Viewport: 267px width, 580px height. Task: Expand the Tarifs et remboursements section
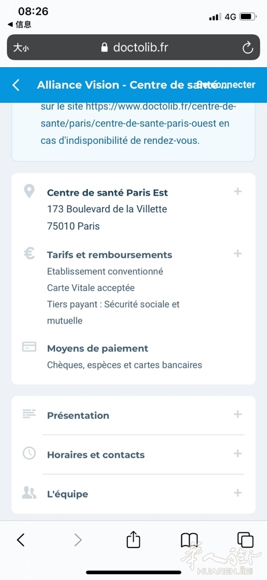coord(238,253)
